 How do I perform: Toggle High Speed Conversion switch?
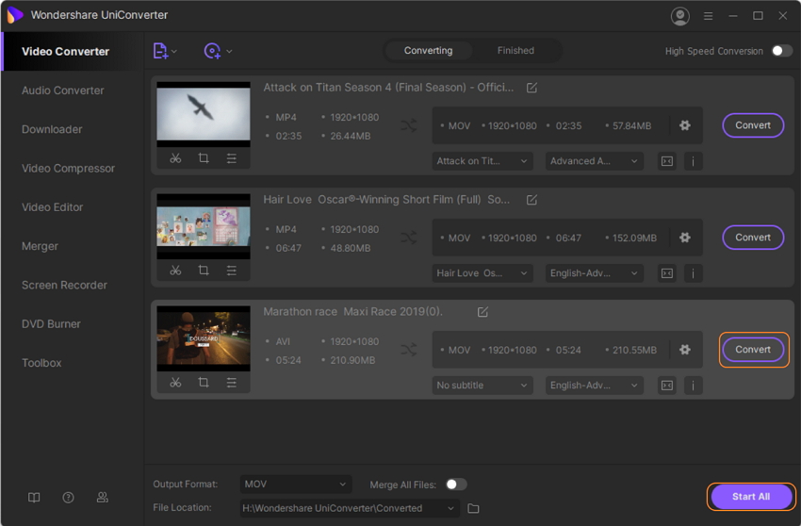[781, 51]
